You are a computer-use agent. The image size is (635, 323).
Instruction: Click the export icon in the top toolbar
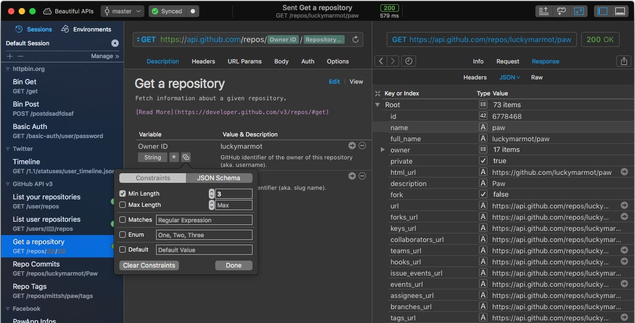pyautogui.click(x=544, y=11)
